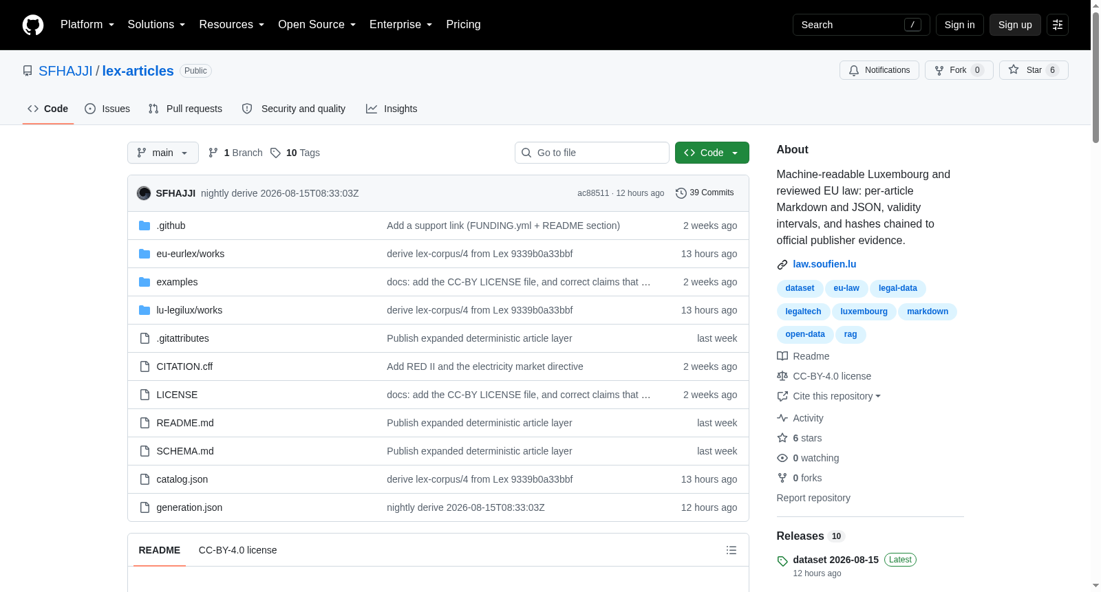Go to the GitHub homepage logo
Viewport: 1101px width, 592px height.
pyautogui.click(x=33, y=25)
